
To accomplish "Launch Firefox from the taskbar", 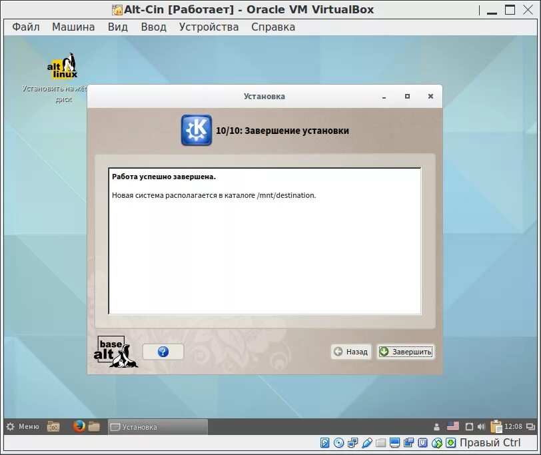I will (79, 427).
